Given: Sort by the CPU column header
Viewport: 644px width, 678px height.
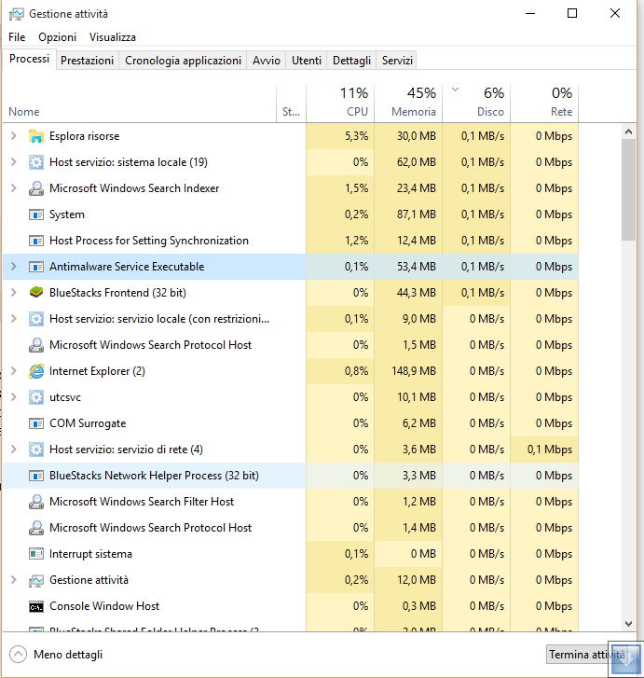Looking at the screenshot, I should (x=340, y=103).
